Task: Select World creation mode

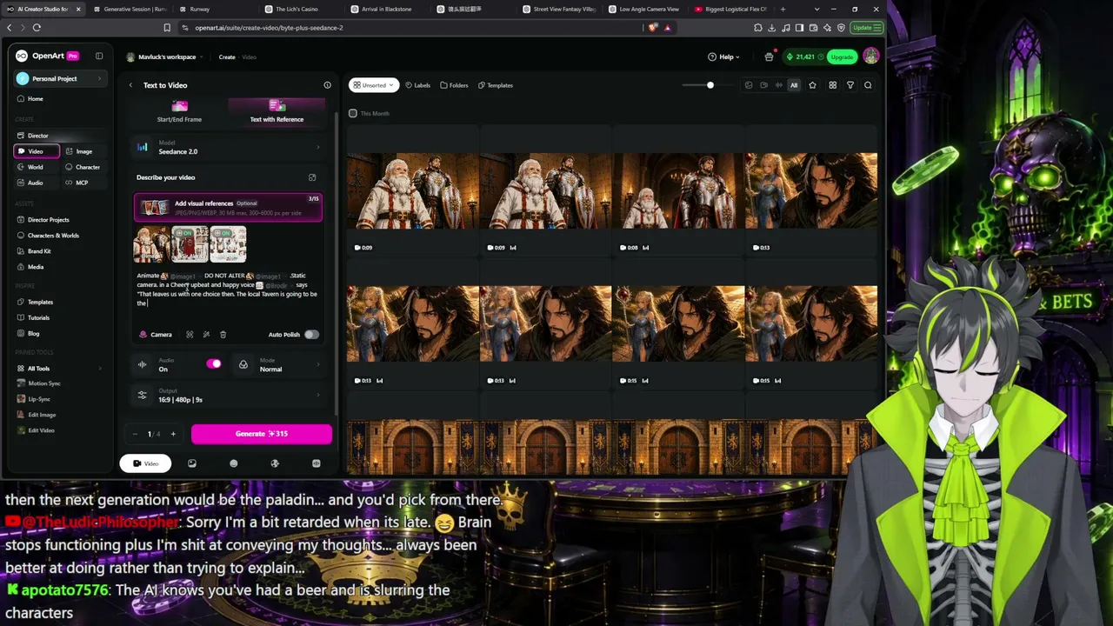Action: 35,167
